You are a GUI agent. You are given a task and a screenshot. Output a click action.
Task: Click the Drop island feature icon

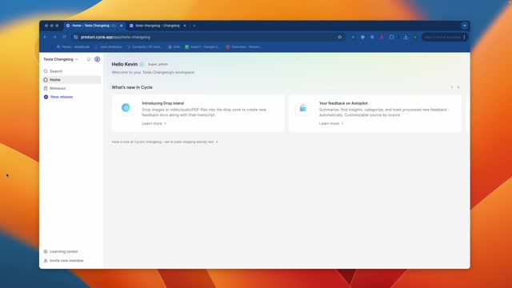point(126,108)
